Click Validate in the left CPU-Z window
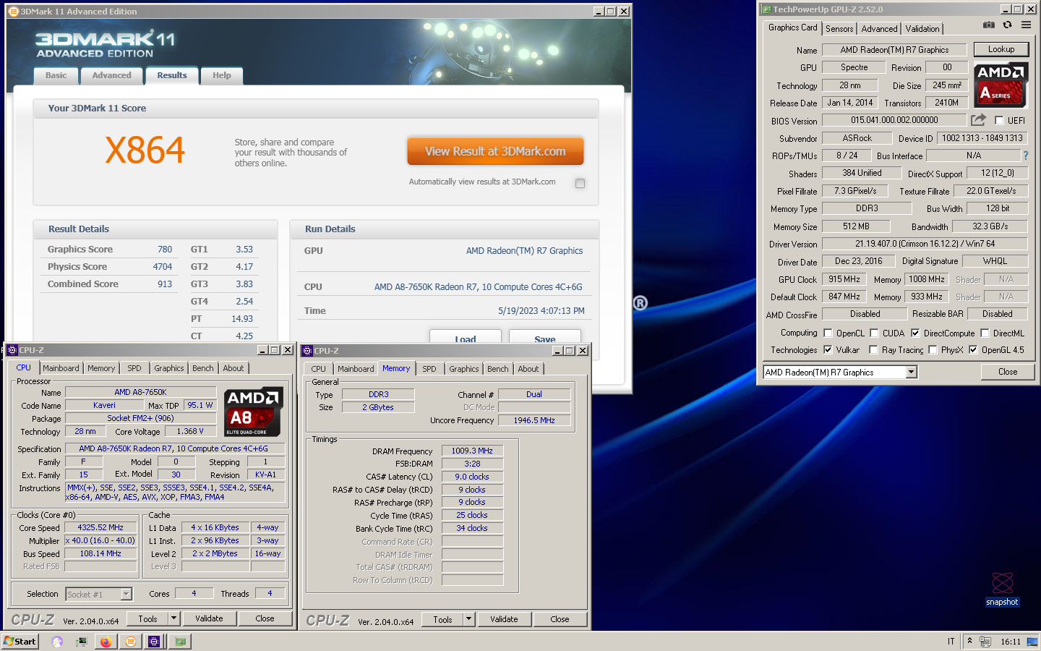The height and width of the screenshot is (651, 1041). click(x=209, y=618)
